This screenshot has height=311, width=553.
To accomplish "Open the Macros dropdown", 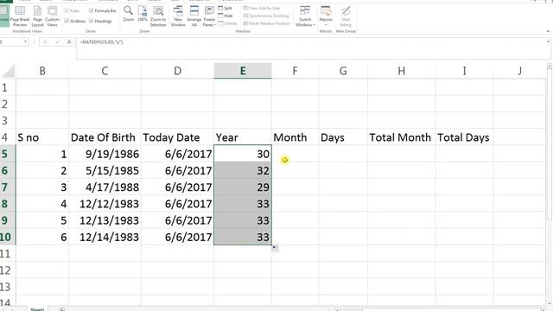I will 326,16.
